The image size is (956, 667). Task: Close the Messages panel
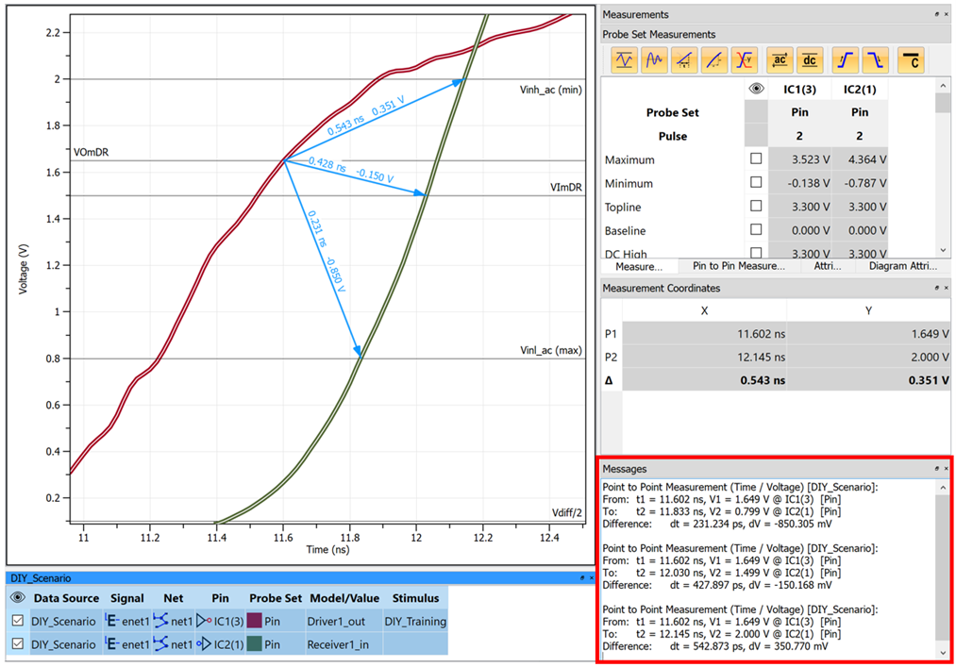click(947, 468)
